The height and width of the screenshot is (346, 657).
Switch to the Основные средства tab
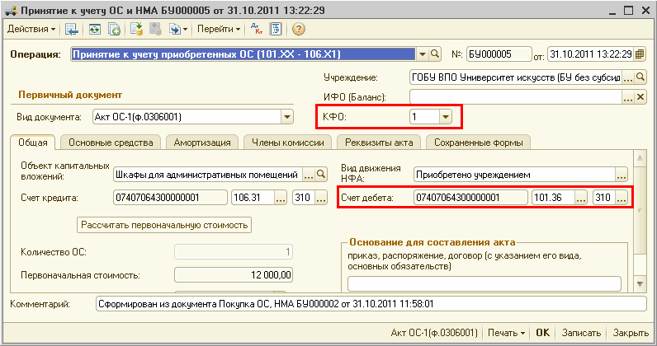pos(111,143)
